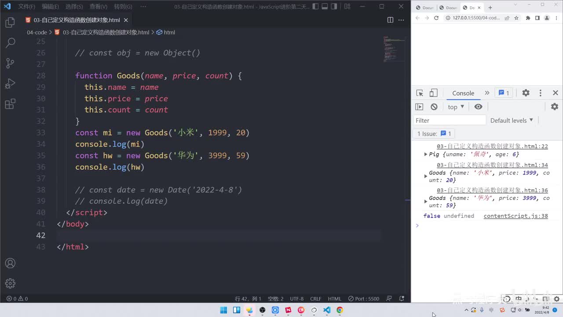The height and width of the screenshot is (317, 563).
Task: Open the html:22 source link in console
Action: click(x=492, y=146)
